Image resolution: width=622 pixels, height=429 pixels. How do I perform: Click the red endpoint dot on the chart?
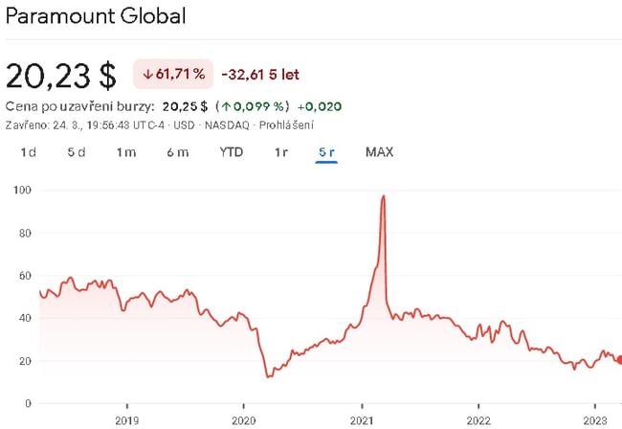click(x=618, y=360)
